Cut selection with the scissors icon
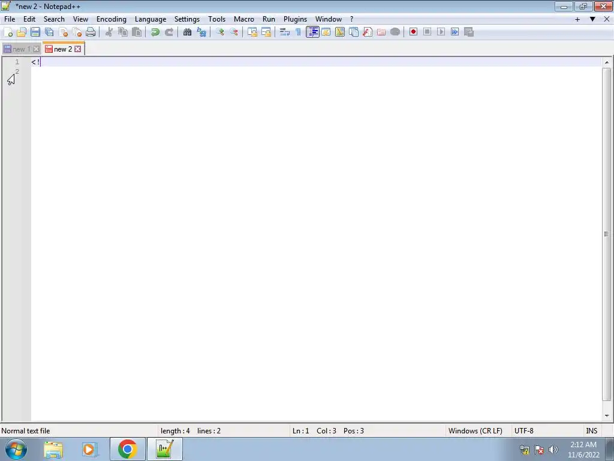Viewport: 614px width, 461px height. pos(109,32)
